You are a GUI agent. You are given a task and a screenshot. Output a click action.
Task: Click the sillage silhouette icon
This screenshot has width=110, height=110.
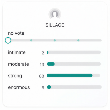tap(55, 14)
